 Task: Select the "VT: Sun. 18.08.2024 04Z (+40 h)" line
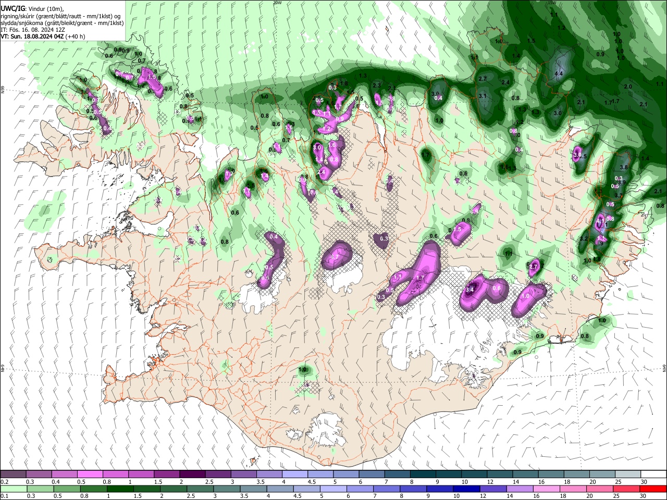point(43,36)
